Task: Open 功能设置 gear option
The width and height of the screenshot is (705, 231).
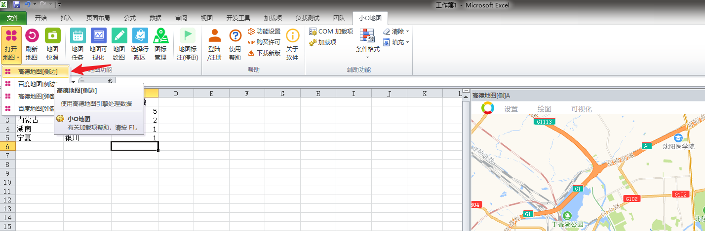Action: 264,31
